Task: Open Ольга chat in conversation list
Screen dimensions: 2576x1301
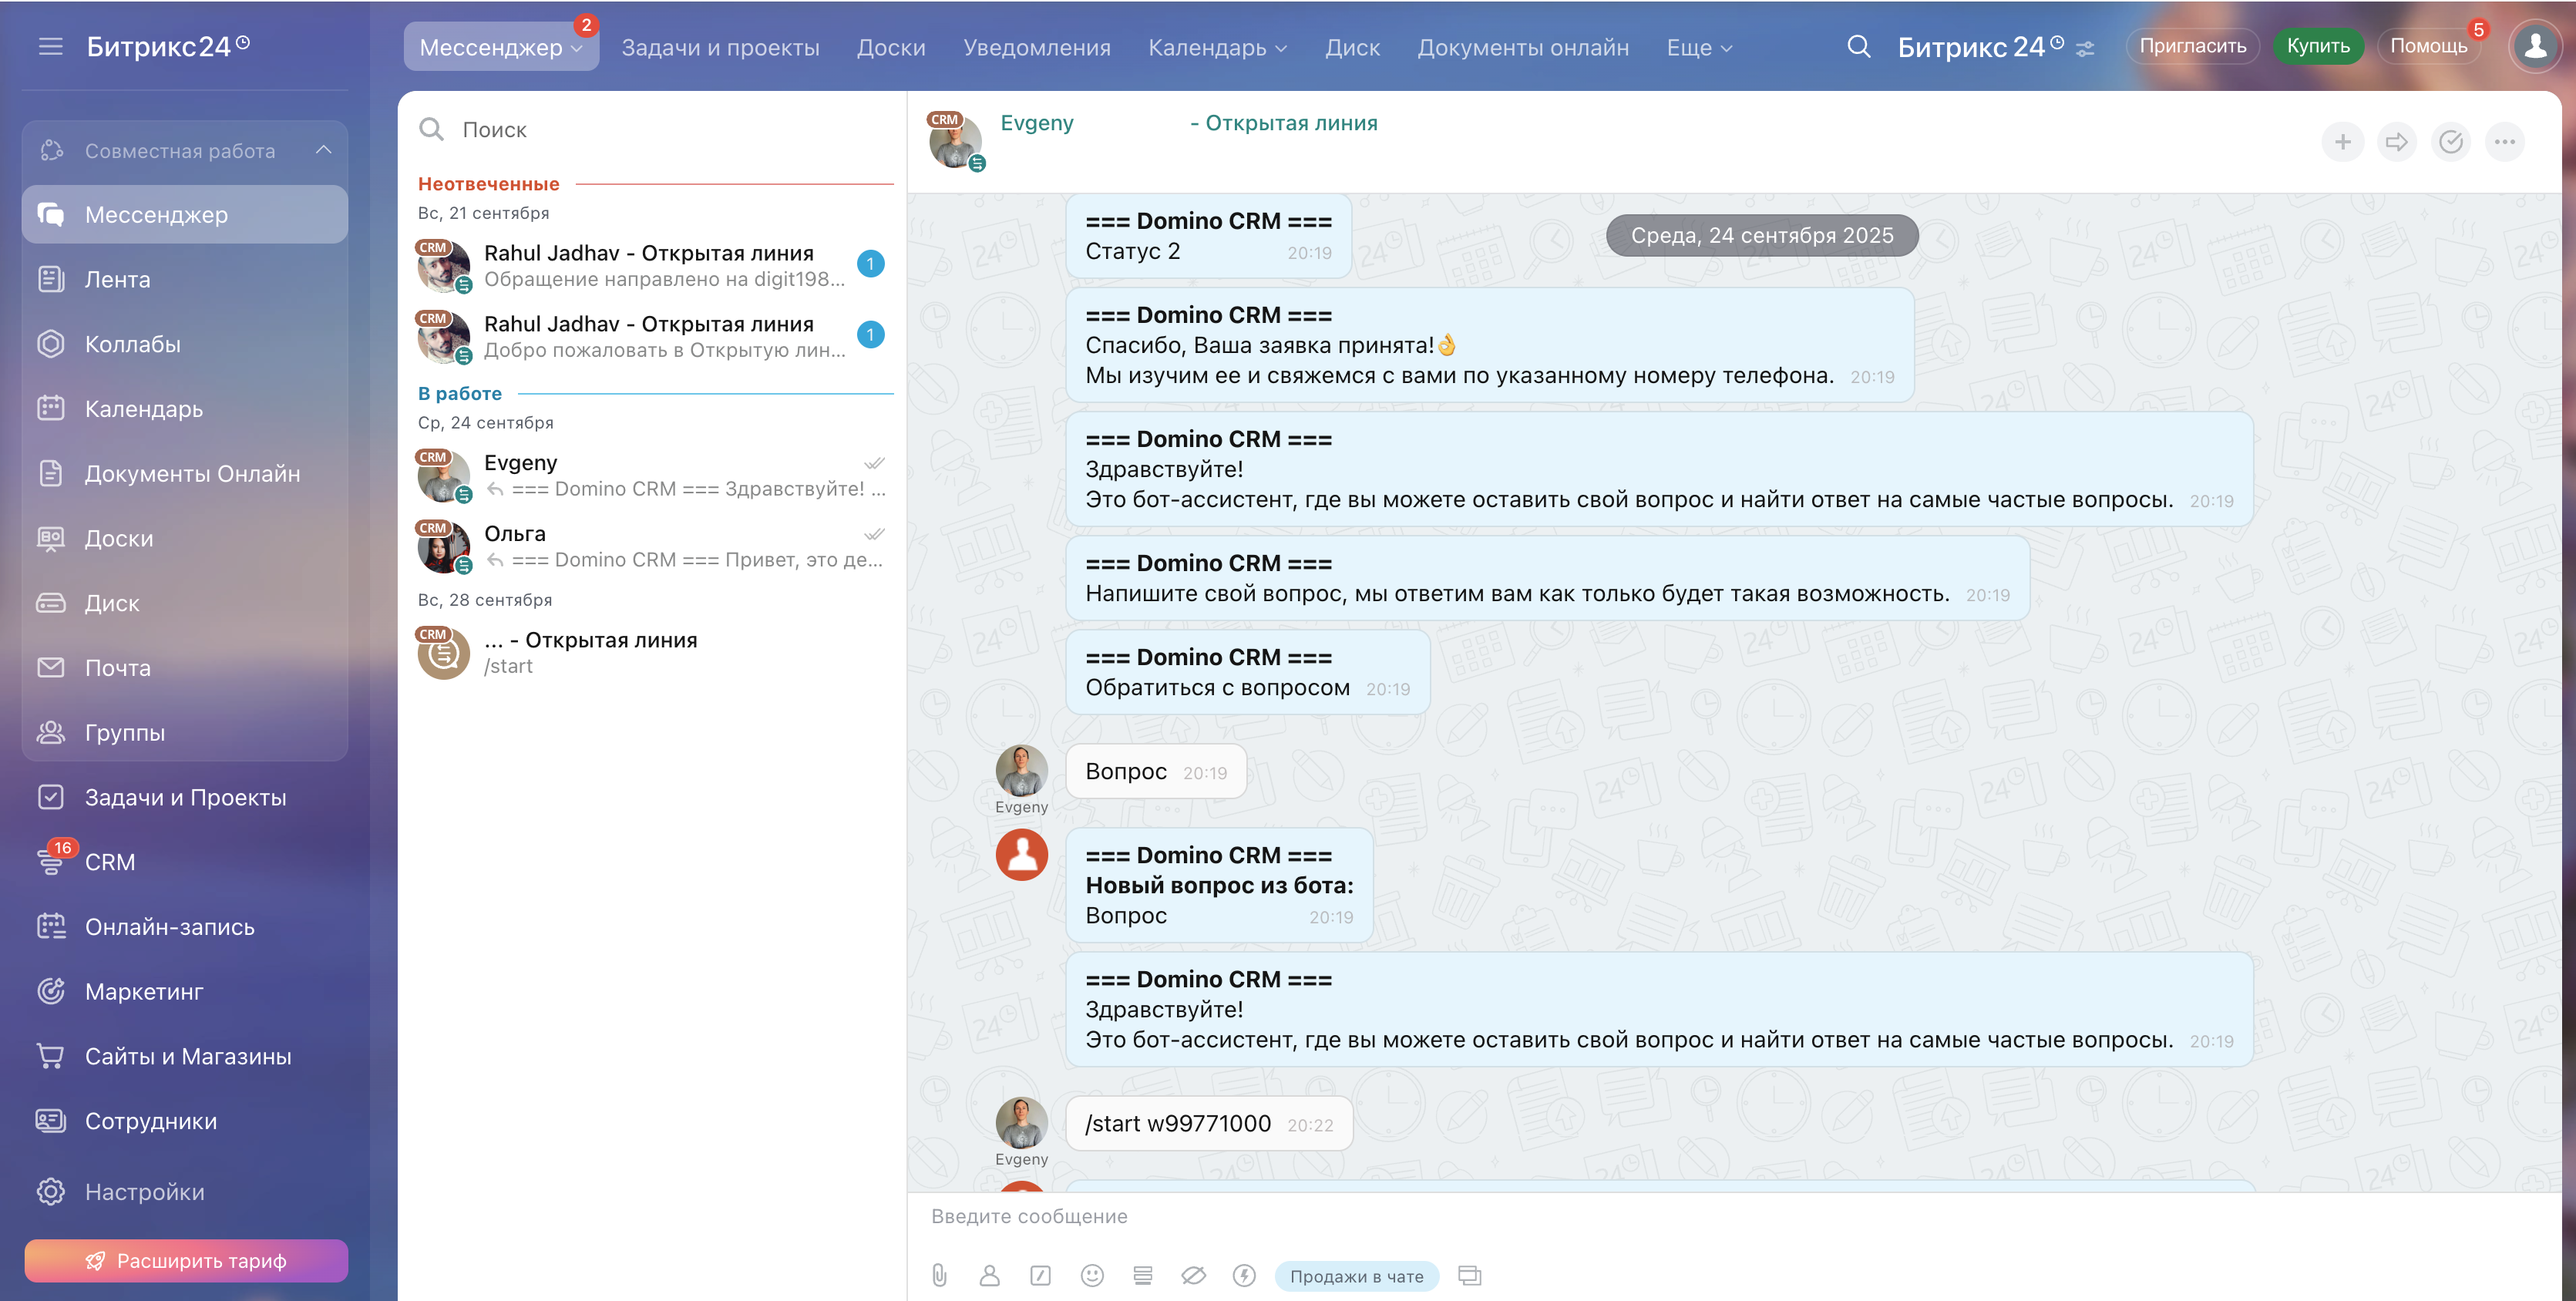Action: click(650, 546)
